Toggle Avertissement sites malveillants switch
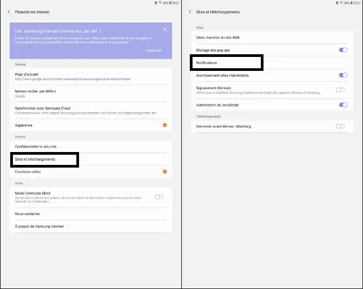The height and width of the screenshot is (289, 363). (x=343, y=75)
